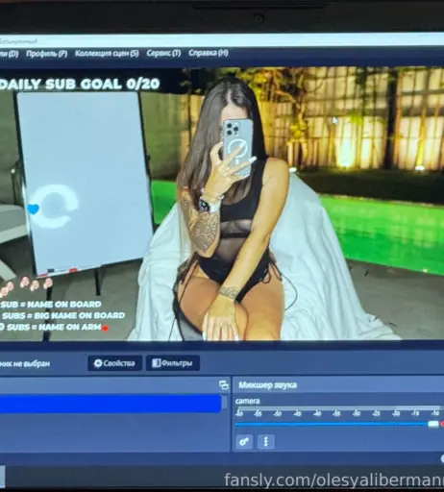The height and width of the screenshot is (492, 444).
Task: Pop out the list panel with dock icon
Action: 224,385
